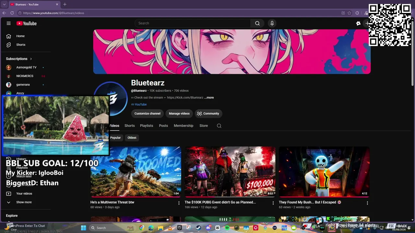415x233 pixels.
Task: Sort videos by Popular
Action: pyautogui.click(x=115, y=138)
